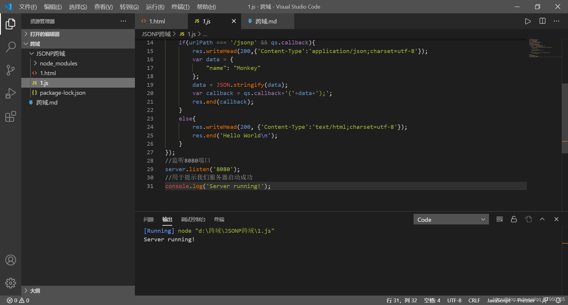The width and height of the screenshot is (568, 305).
Task: Clear the output panel
Action: 500,219
